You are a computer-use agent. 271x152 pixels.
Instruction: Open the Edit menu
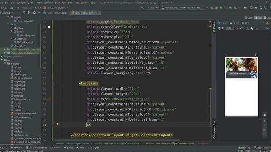pyautogui.click(x=7, y=3)
